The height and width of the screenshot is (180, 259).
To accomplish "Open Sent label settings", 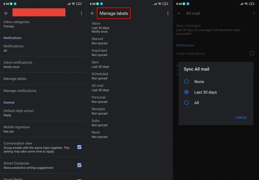I will tap(129, 64).
